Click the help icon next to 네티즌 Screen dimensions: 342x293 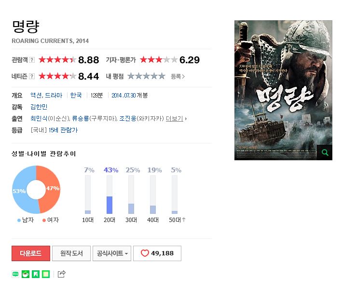coord(32,76)
